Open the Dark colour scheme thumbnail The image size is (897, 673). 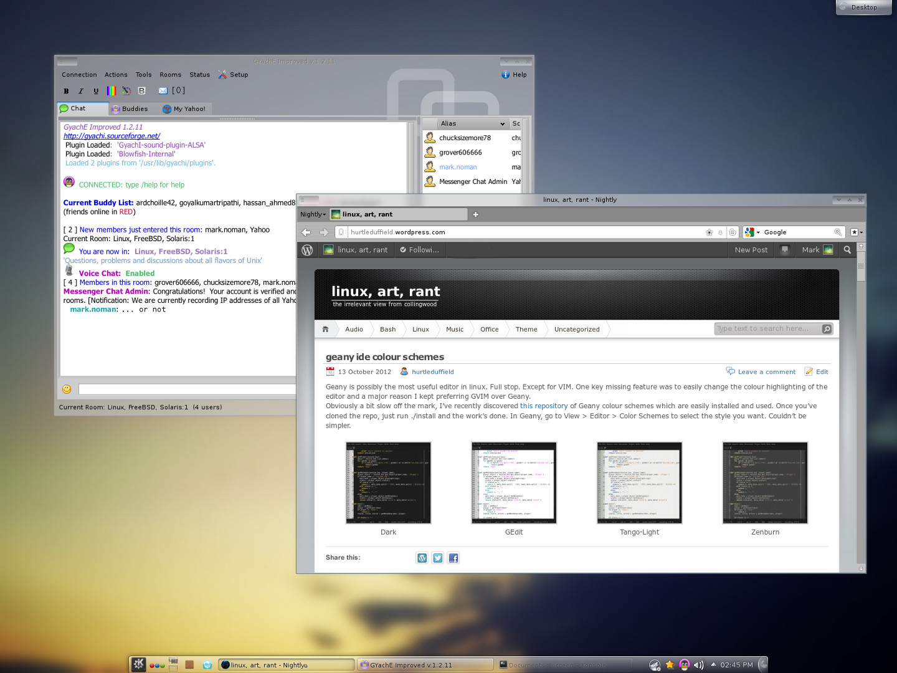click(x=388, y=483)
